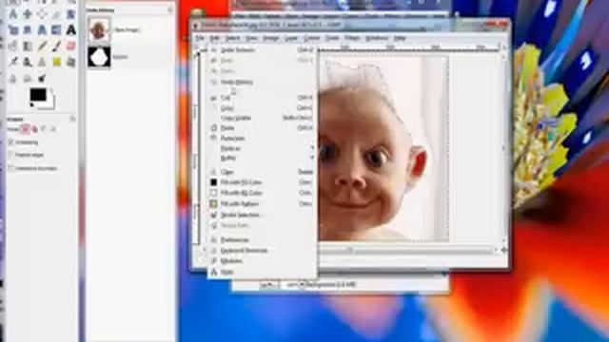The image size is (609, 342).
Task: Expand the Buffer submenu
Action: (x=263, y=159)
